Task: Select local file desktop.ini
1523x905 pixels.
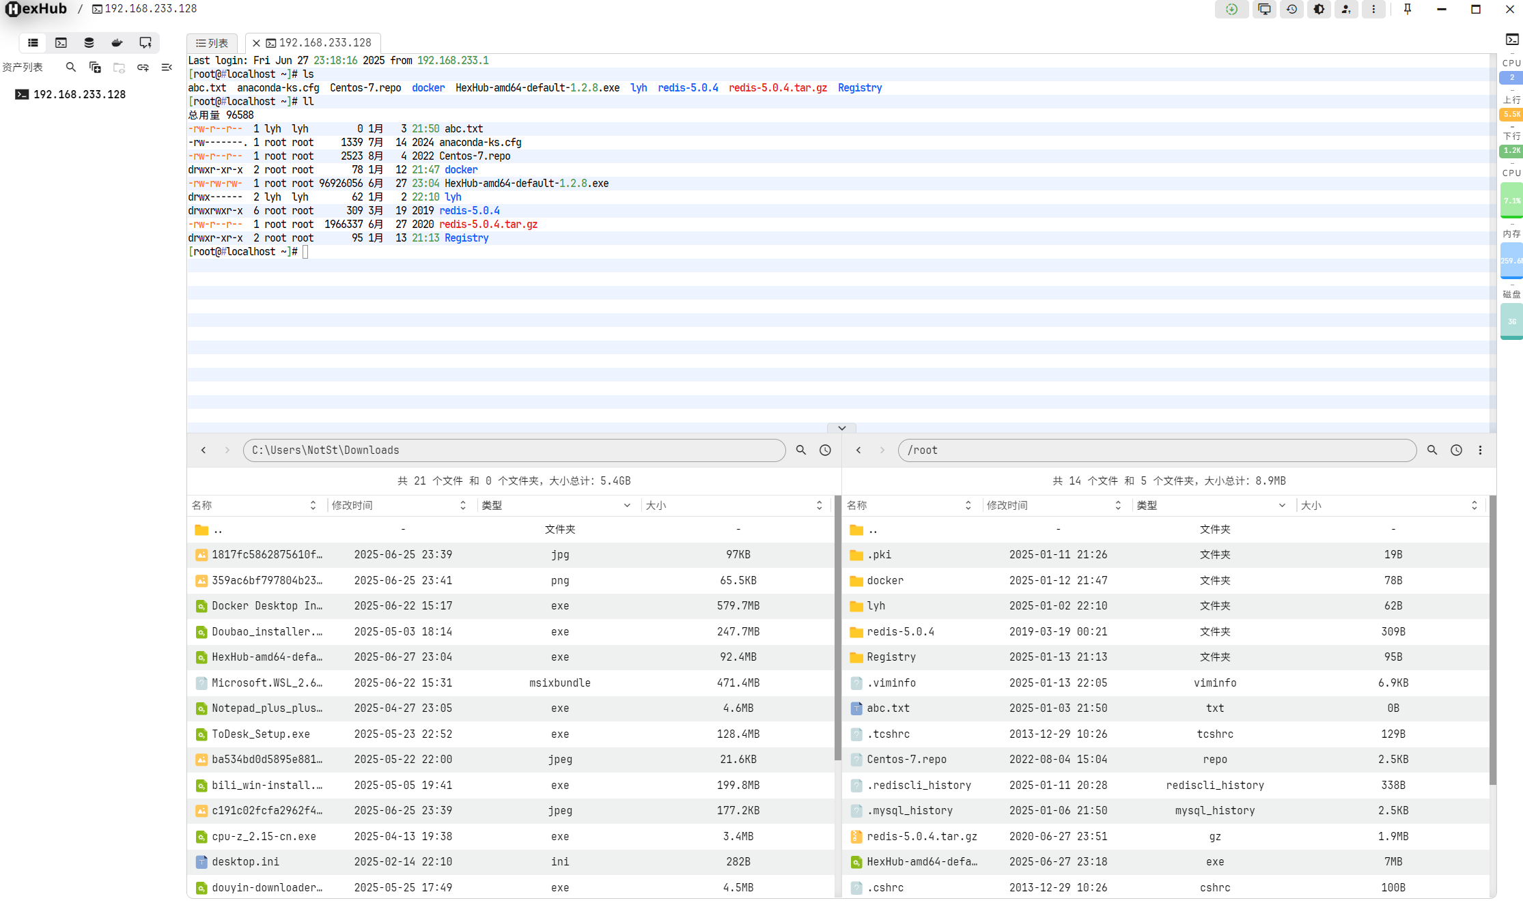Action: [511, 862]
